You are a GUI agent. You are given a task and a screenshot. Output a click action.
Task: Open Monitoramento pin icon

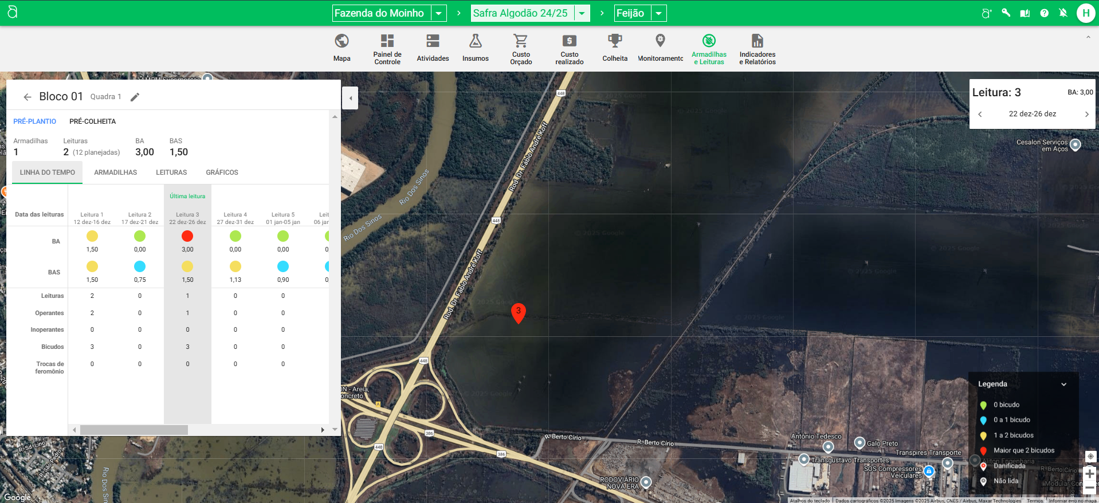point(660,41)
